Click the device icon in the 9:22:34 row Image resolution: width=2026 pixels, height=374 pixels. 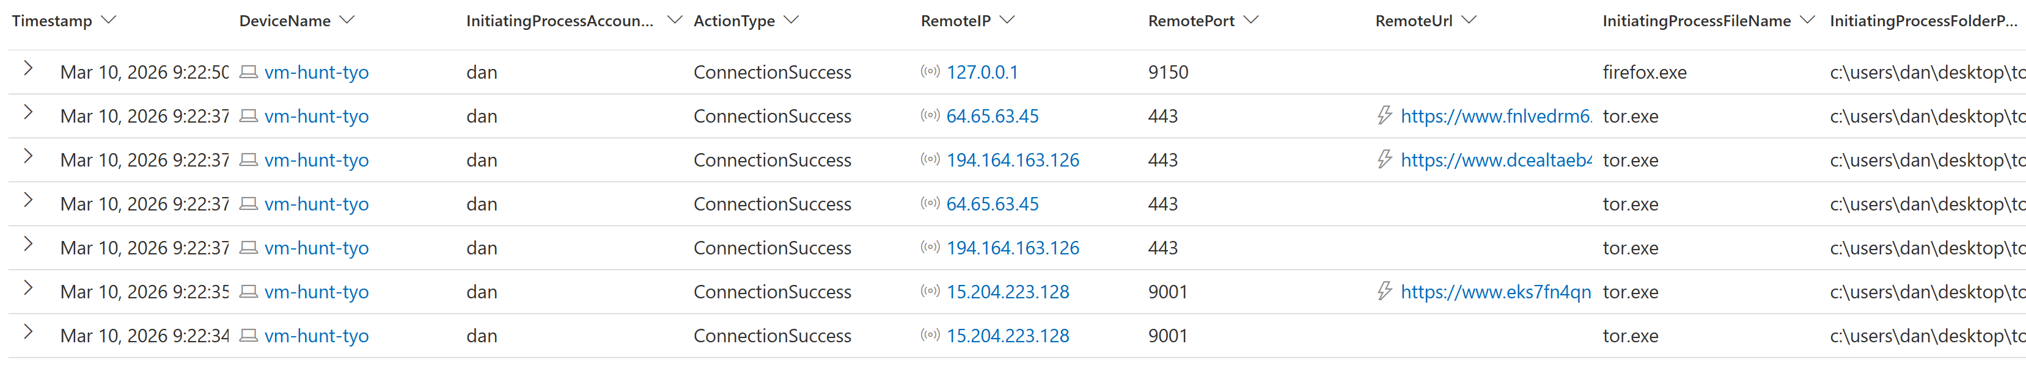click(249, 336)
